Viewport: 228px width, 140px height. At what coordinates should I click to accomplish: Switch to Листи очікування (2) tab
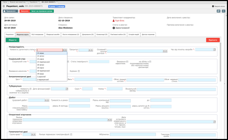(x=71, y=34)
